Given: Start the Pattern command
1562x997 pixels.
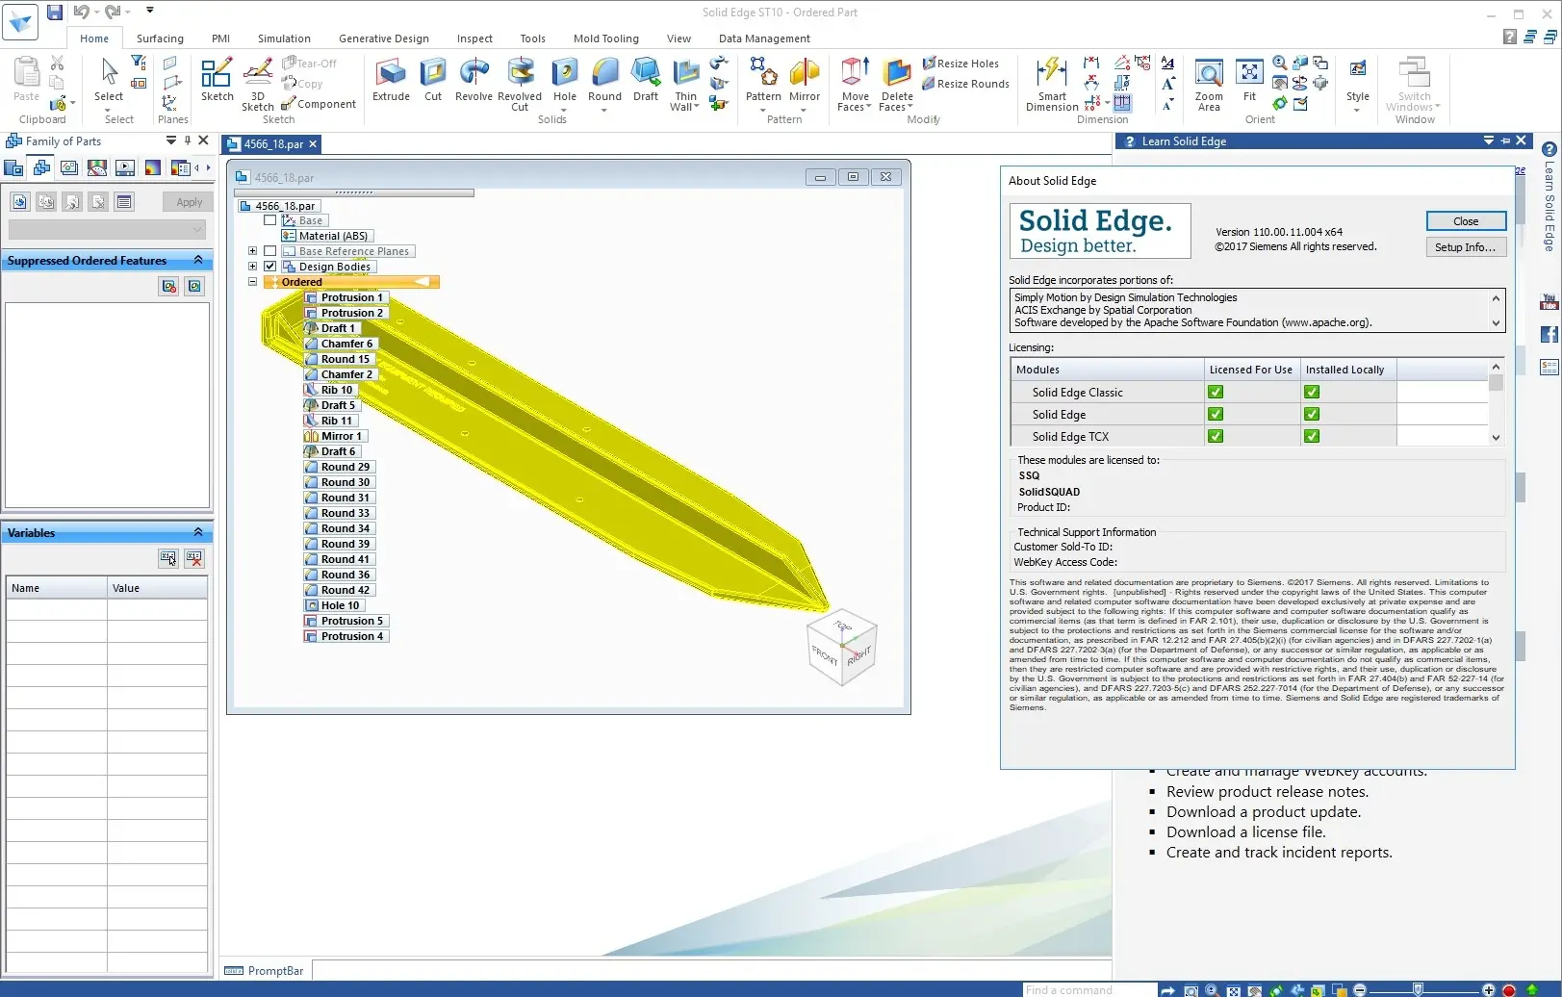Looking at the screenshot, I should (763, 79).
